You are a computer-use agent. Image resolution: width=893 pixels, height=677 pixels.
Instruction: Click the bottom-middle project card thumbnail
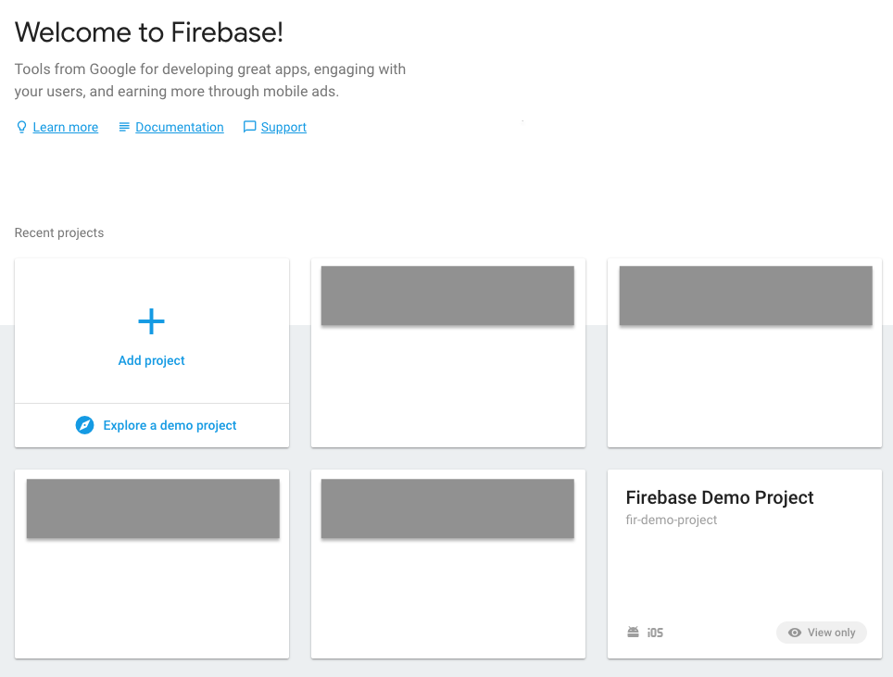(447, 508)
